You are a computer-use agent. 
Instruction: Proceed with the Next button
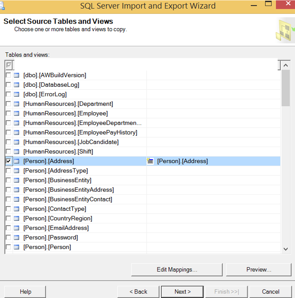[x=182, y=292]
